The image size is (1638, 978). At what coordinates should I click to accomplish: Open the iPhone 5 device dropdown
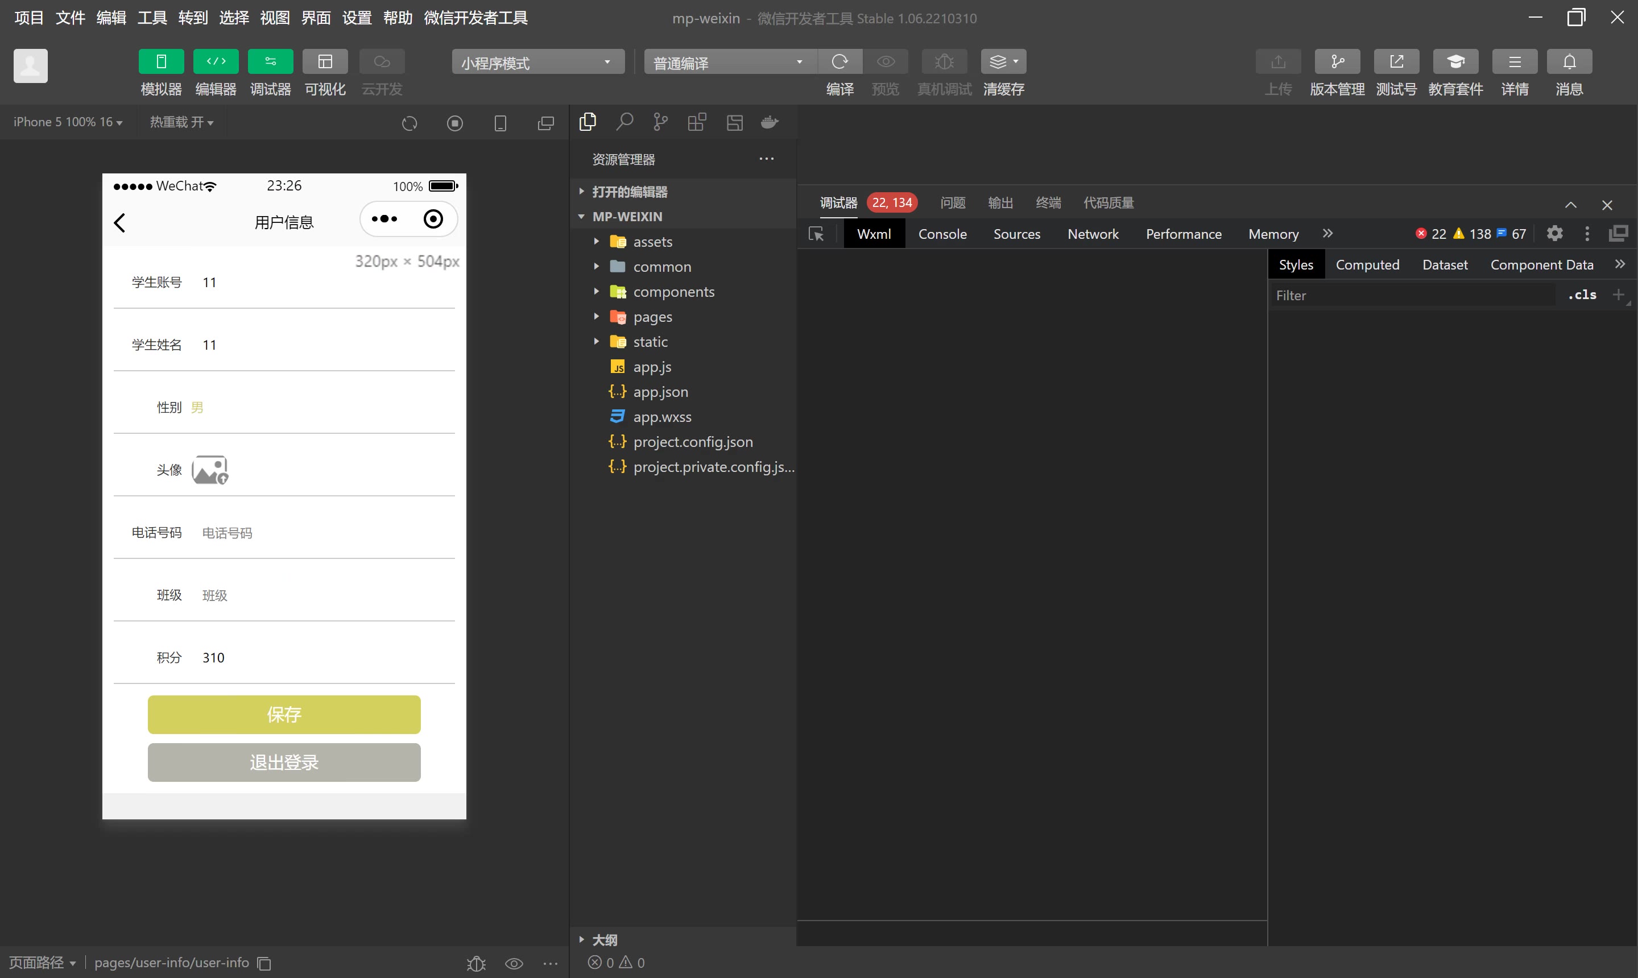tap(67, 123)
